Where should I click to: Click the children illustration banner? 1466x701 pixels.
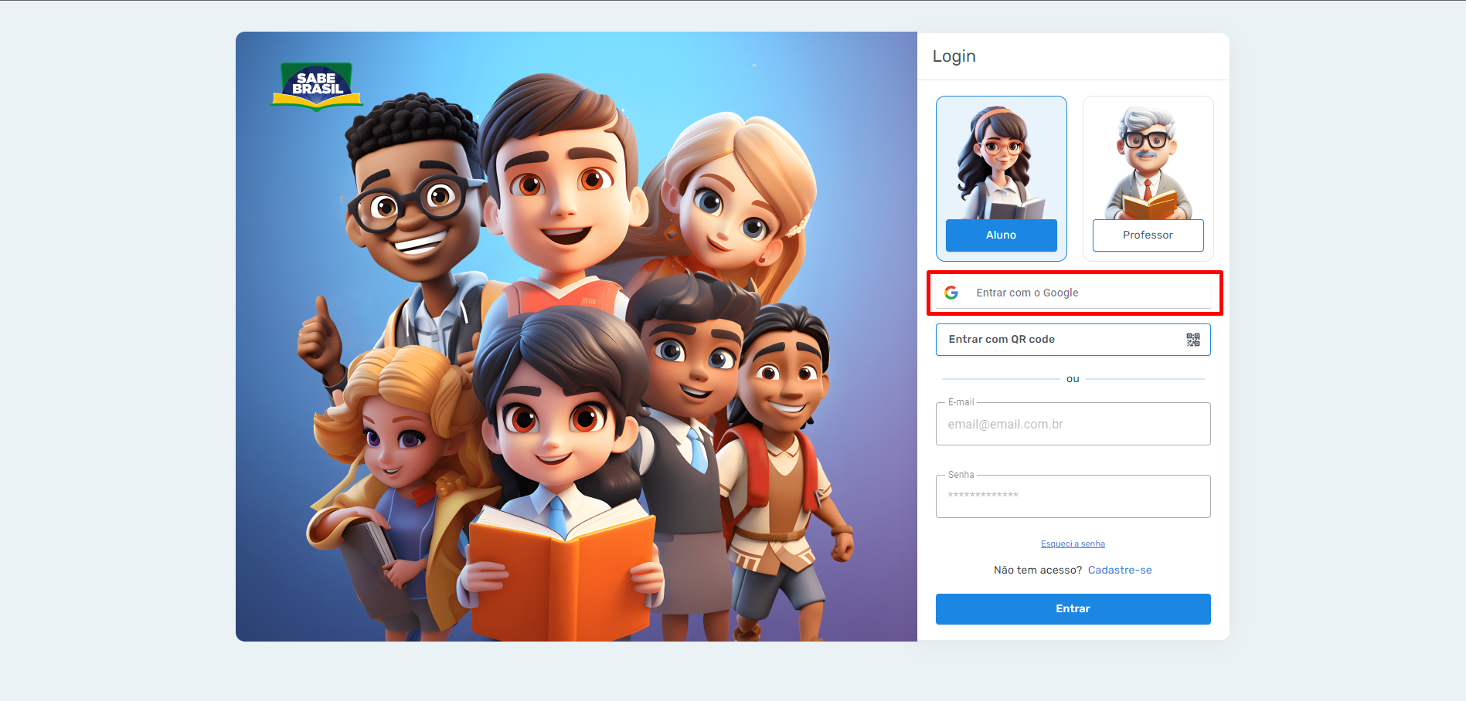[x=577, y=337]
